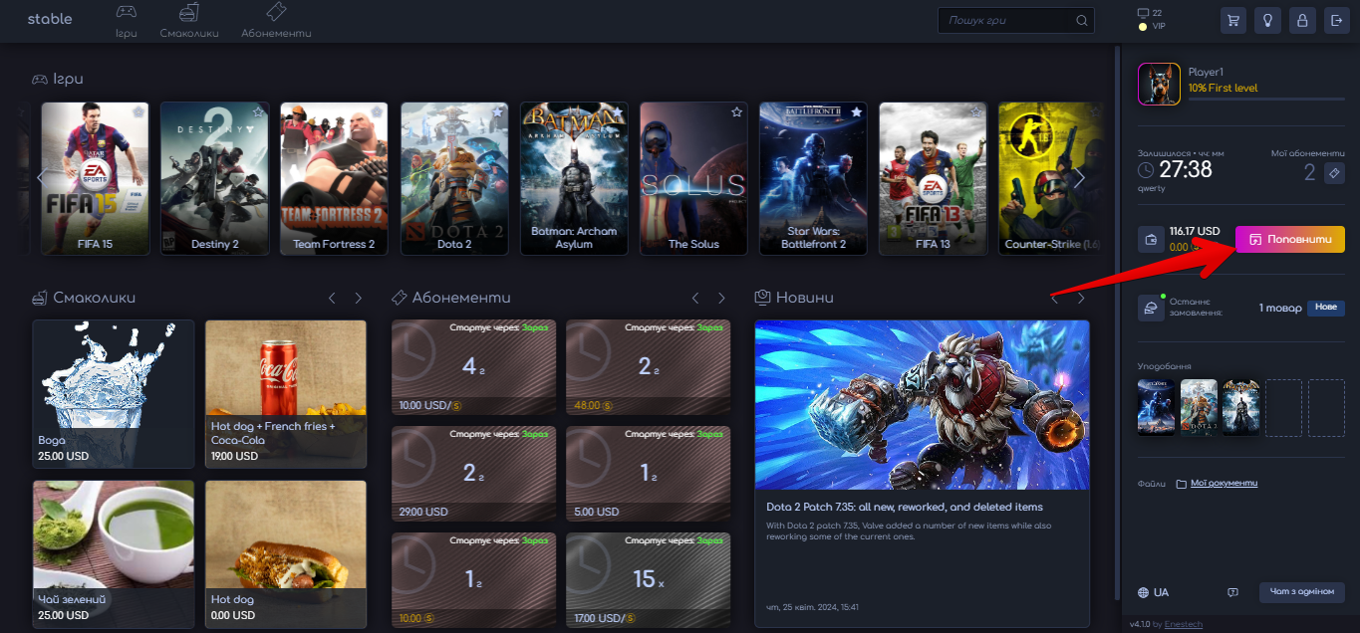Choose the 4-hour pass for 10.00 USD
This screenshot has height=633, width=1360.
click(474, 367)
